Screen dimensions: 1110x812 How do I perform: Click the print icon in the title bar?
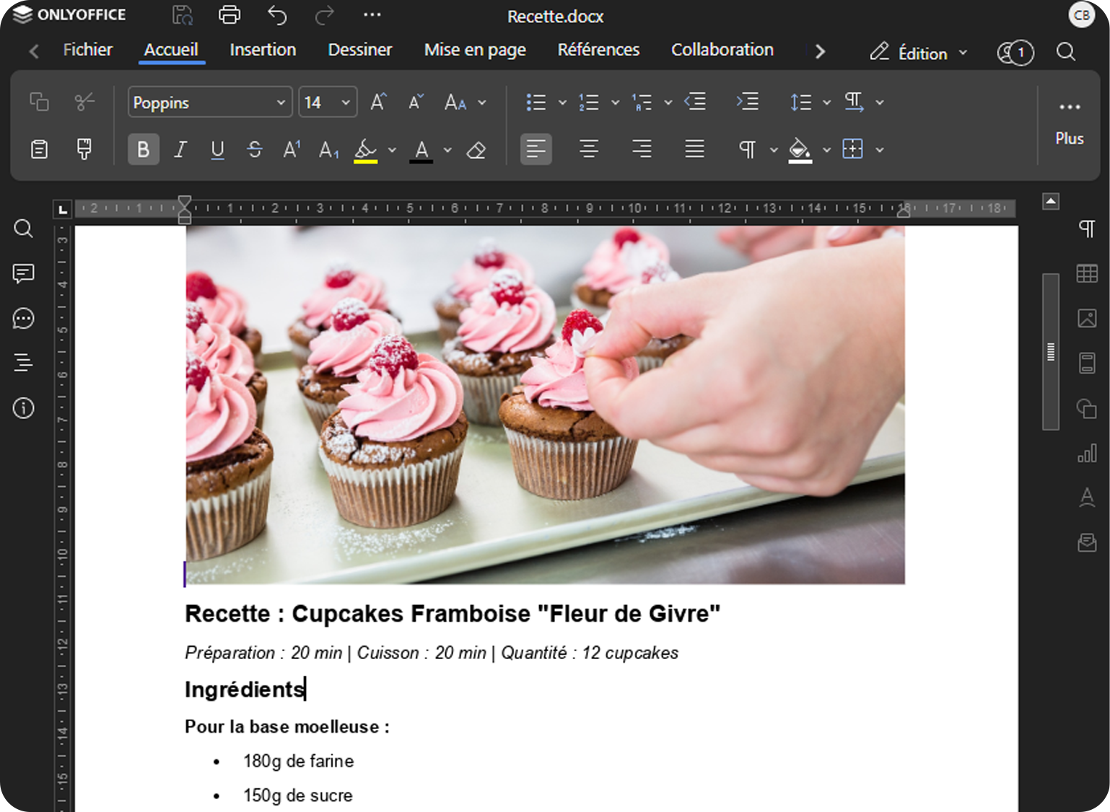click(230, 15)
